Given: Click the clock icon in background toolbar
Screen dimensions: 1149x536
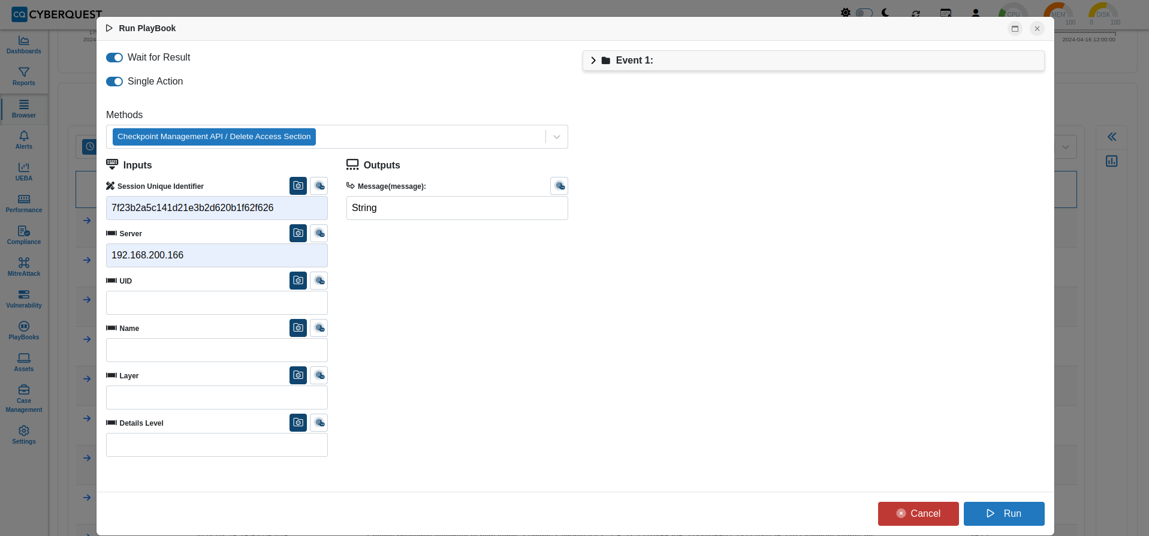Looking at the screenshot, I should [89, 146].
